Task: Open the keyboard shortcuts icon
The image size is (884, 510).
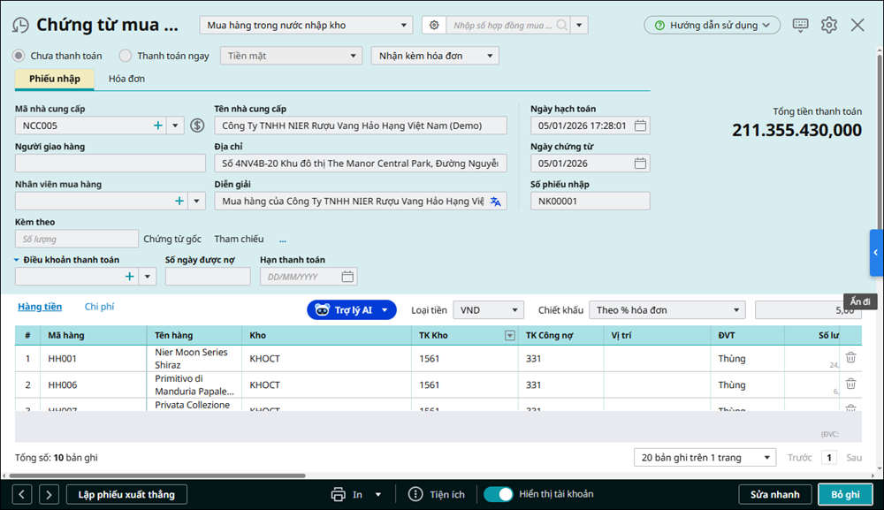Action: click(800, 25)
